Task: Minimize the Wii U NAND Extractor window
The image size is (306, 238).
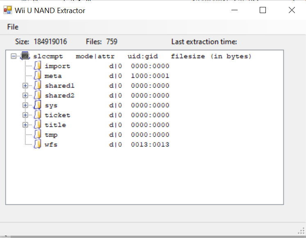Action: 234,10
